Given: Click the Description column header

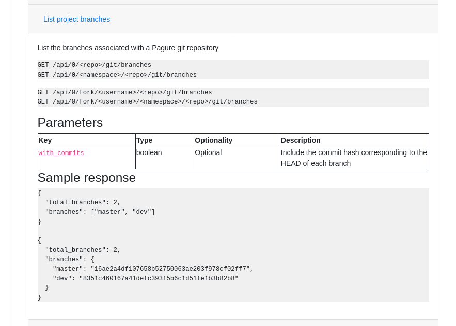Looking at the screenshot, I should (x=354, y=140).
